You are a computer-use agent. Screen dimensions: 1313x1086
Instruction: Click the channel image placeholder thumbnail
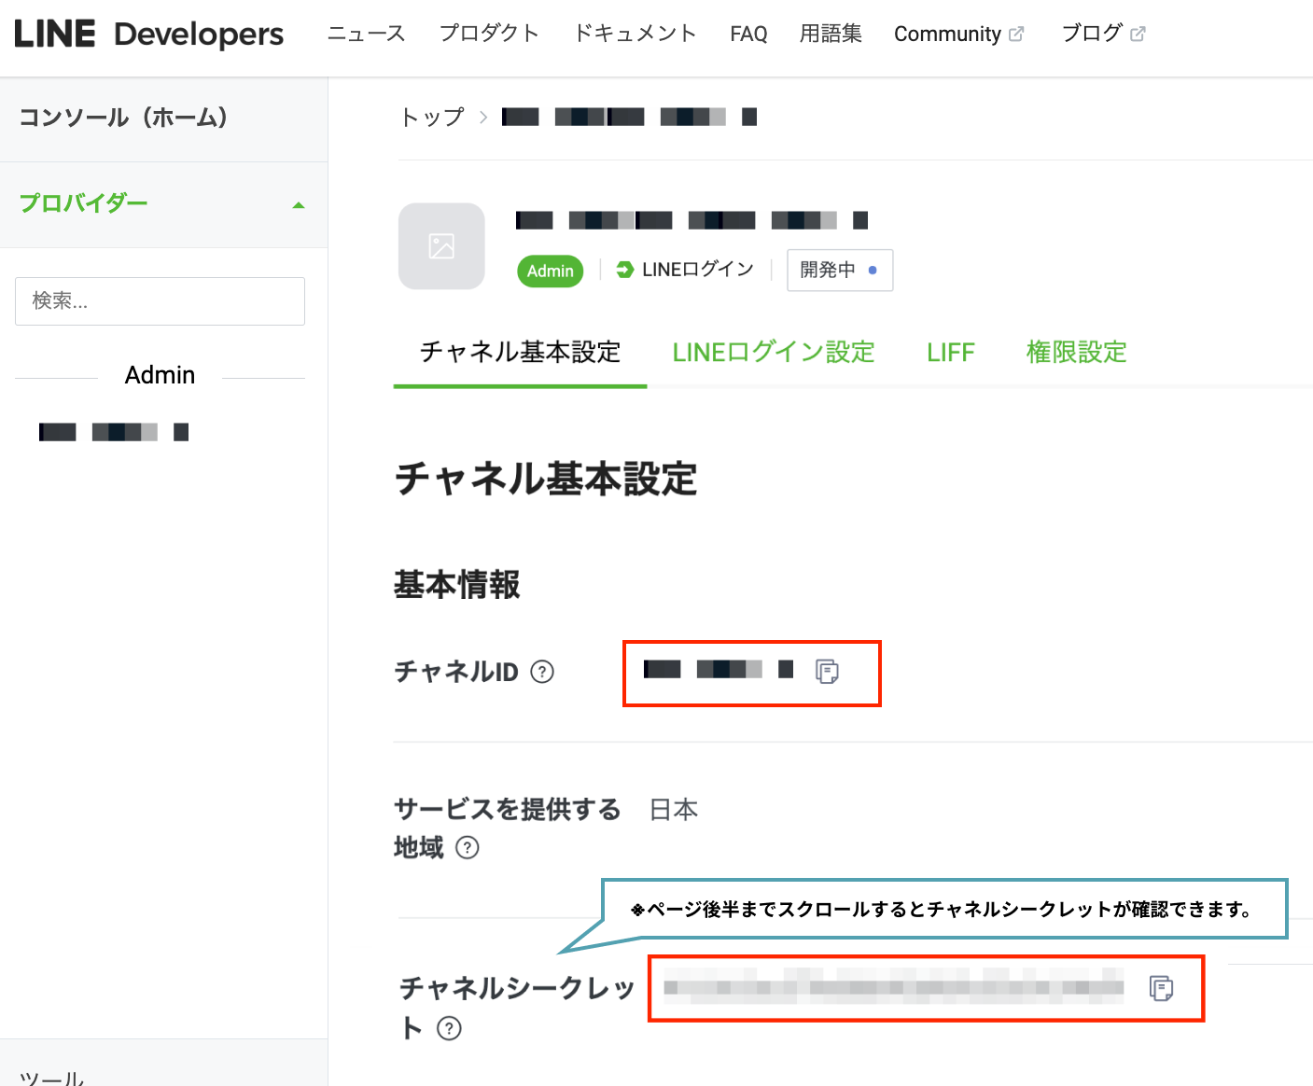point(441,246)
